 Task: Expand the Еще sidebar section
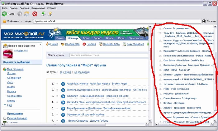9,105
